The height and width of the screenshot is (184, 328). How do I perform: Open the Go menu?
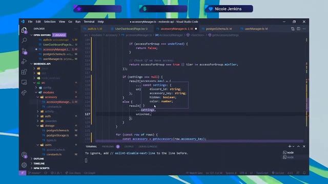(x=70, y=21)
